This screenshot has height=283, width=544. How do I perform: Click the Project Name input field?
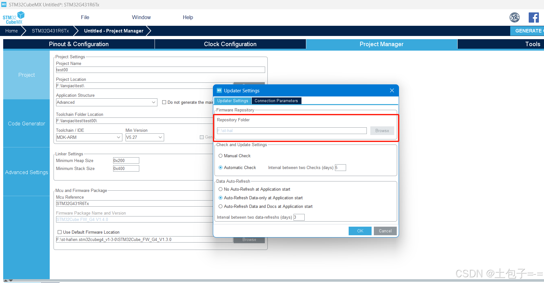(x=161, y=70)
